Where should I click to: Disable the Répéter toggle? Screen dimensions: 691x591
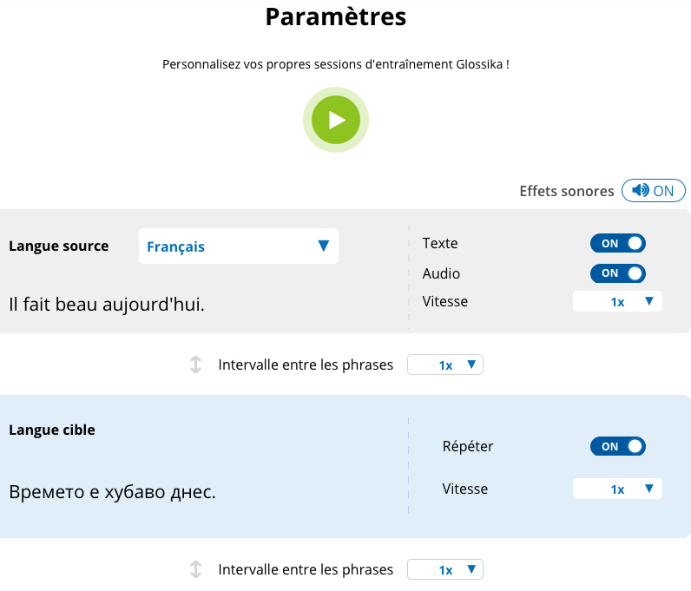[x=617, y=446]
